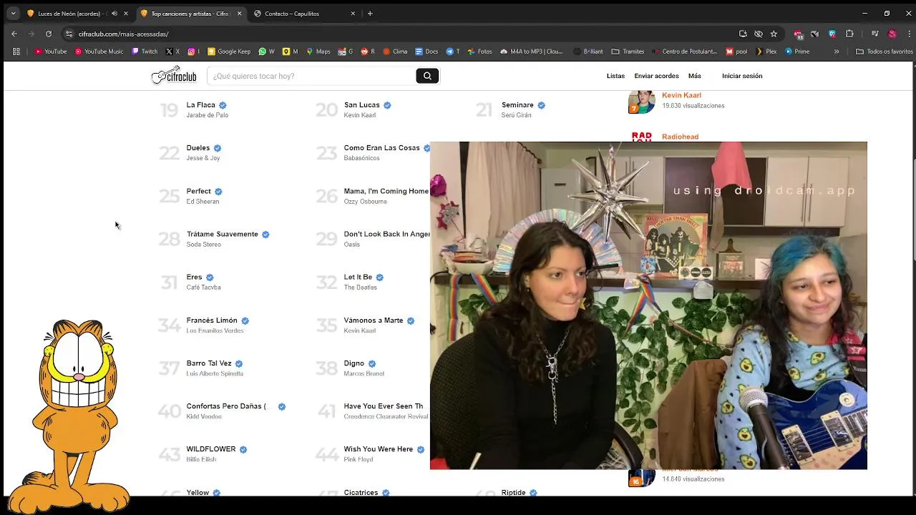Close the Contacto – Capullitos tab
916x515 pixels.
tap(353, 14)
